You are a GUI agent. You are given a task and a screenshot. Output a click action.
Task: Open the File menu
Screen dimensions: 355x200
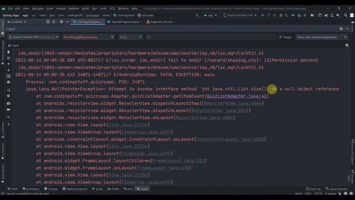(11, 8)
